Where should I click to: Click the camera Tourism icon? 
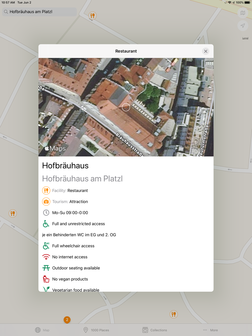pyautogui.click(x=46, y=201)
